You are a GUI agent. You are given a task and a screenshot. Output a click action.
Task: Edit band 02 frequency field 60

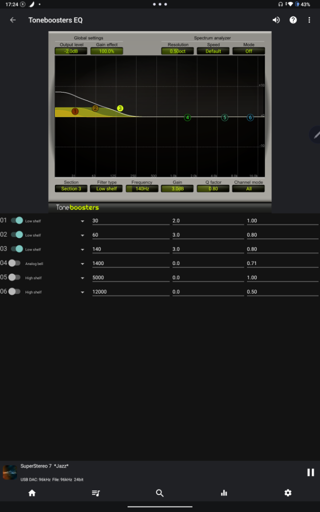coord(131,235)
